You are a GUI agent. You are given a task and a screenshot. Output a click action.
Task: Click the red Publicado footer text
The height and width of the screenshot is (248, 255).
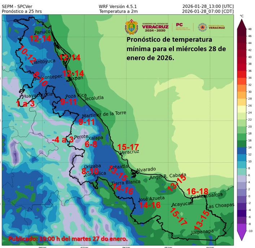click(68, 239)
